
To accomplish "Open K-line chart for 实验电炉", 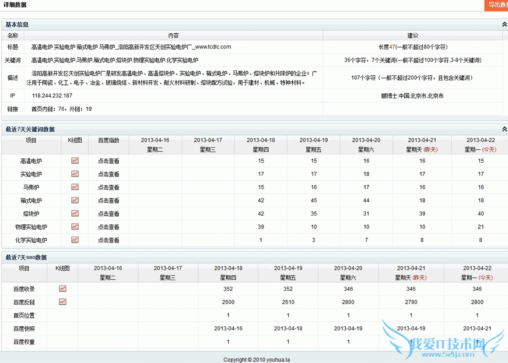I will [x=75, y=174].
